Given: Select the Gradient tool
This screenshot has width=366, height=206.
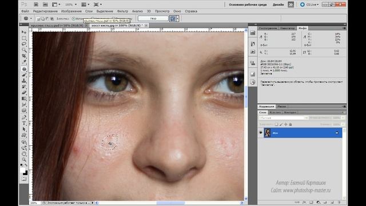Looking at the screenshot, I should pyautogui.click(x=24, y=99).
